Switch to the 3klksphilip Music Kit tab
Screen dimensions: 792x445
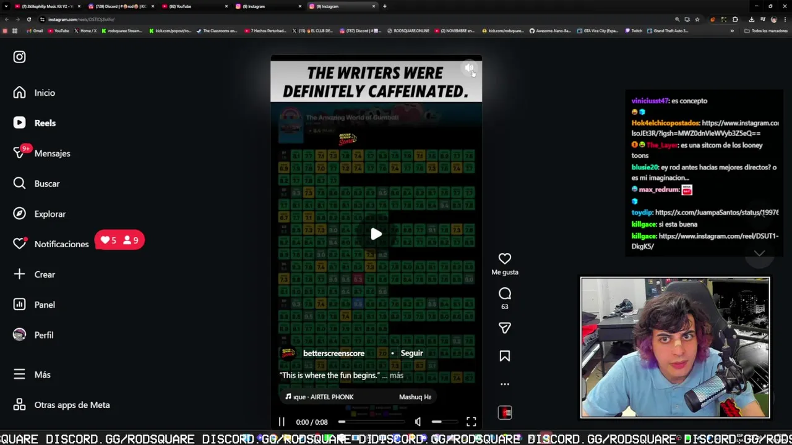coord(47,6)
